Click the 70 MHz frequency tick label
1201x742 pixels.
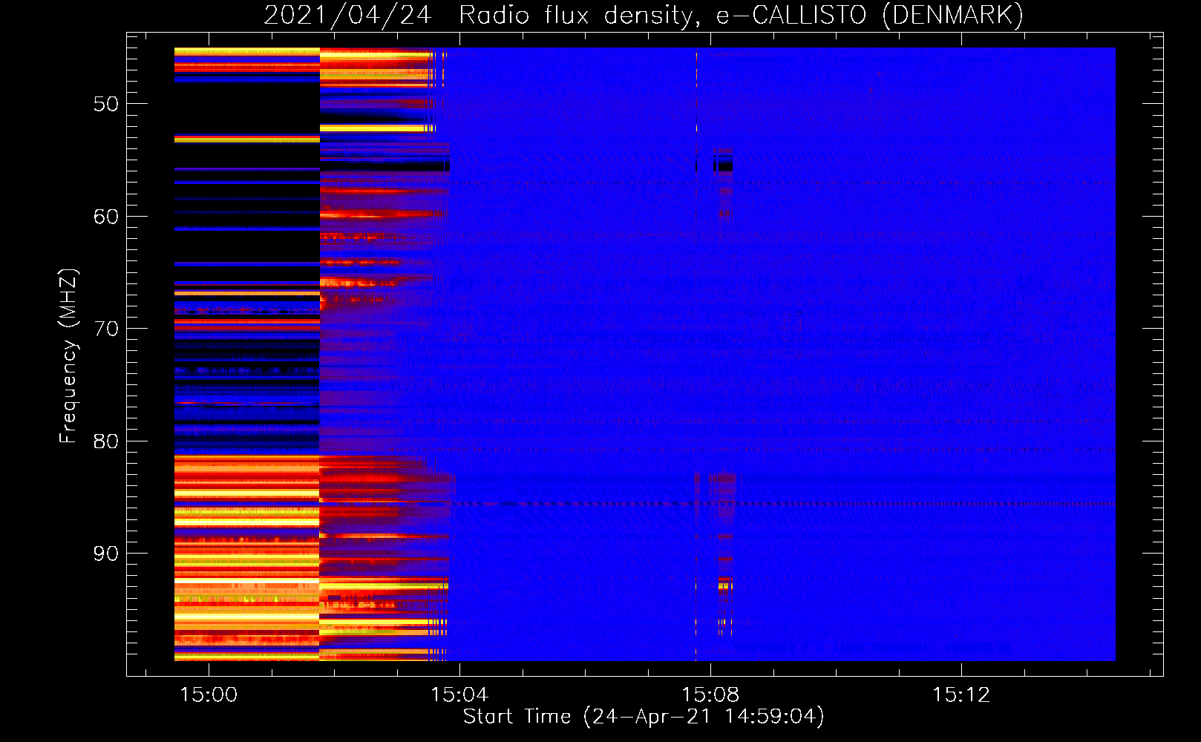tap(106, 329)
